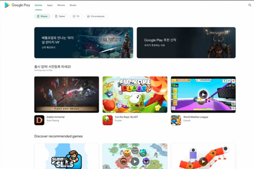Switch to the Apps tab
Screen dimensions: 254x169
pyautogui.click(x=50, y=5)
